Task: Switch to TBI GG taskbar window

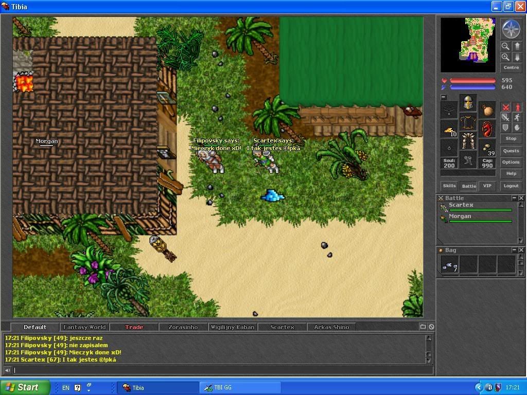Action: 240,388
